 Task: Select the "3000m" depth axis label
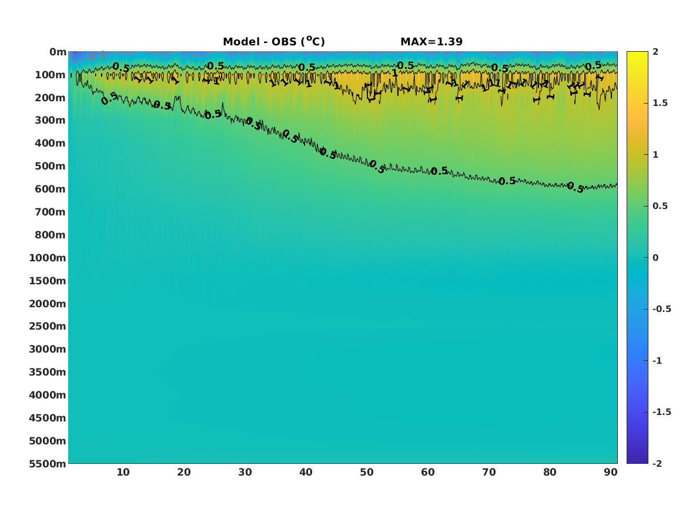coord(48,349)
